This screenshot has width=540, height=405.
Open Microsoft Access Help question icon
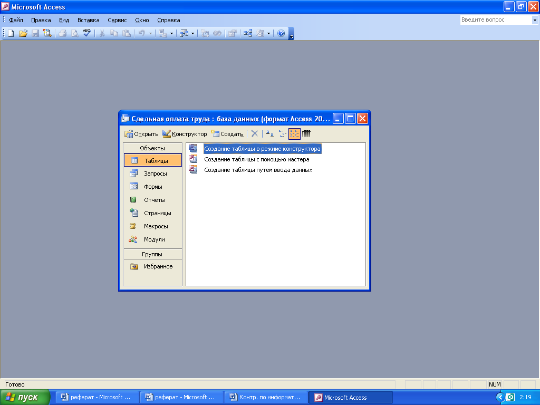click(281, 33)
